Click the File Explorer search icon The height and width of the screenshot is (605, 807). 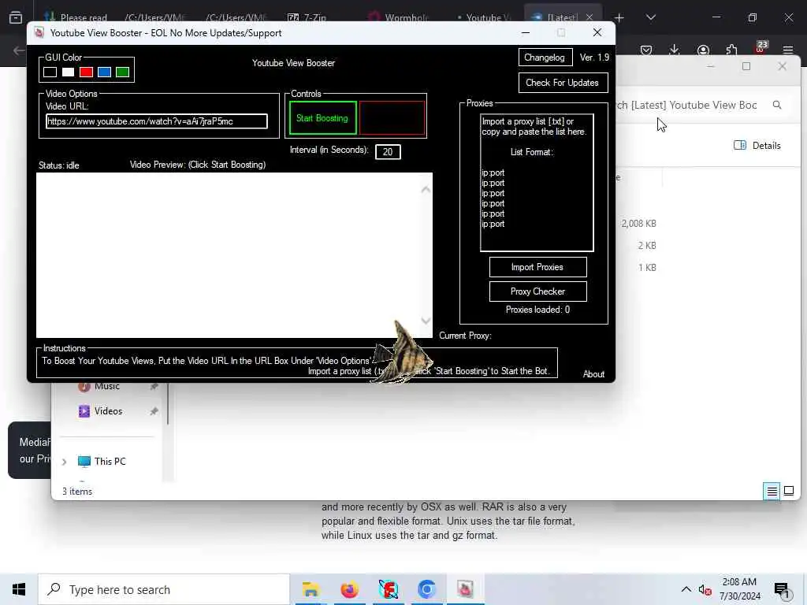point(777,105)
